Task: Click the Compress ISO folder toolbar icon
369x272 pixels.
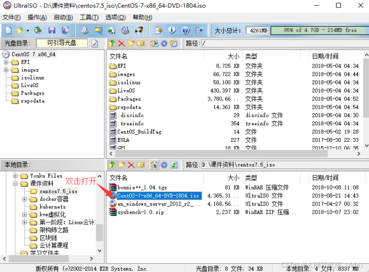Action: pos(99,31)
